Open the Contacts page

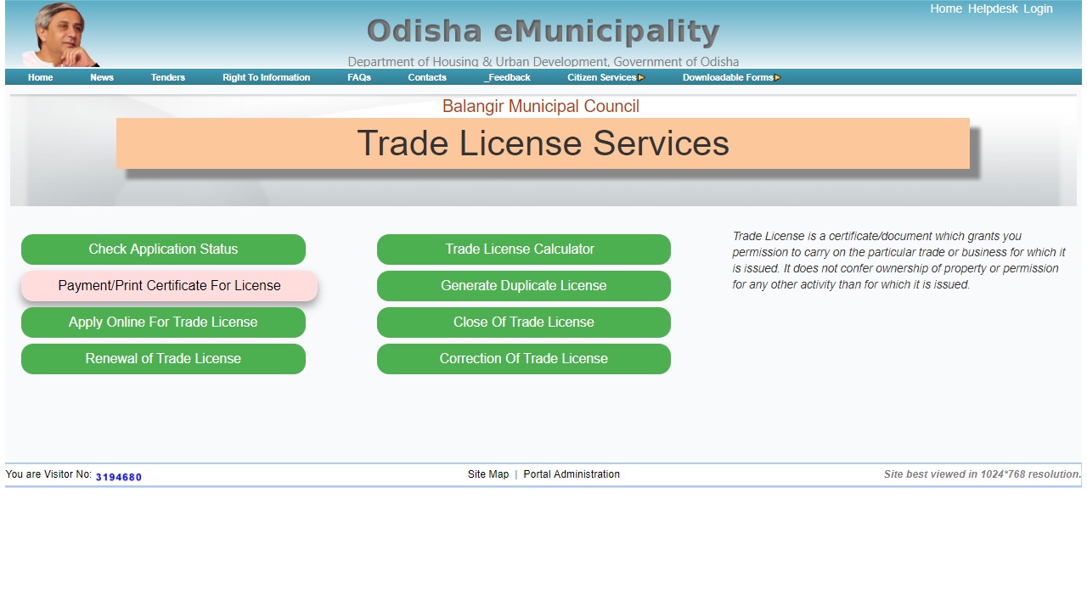pyautogui.click(x=426, y=77)
